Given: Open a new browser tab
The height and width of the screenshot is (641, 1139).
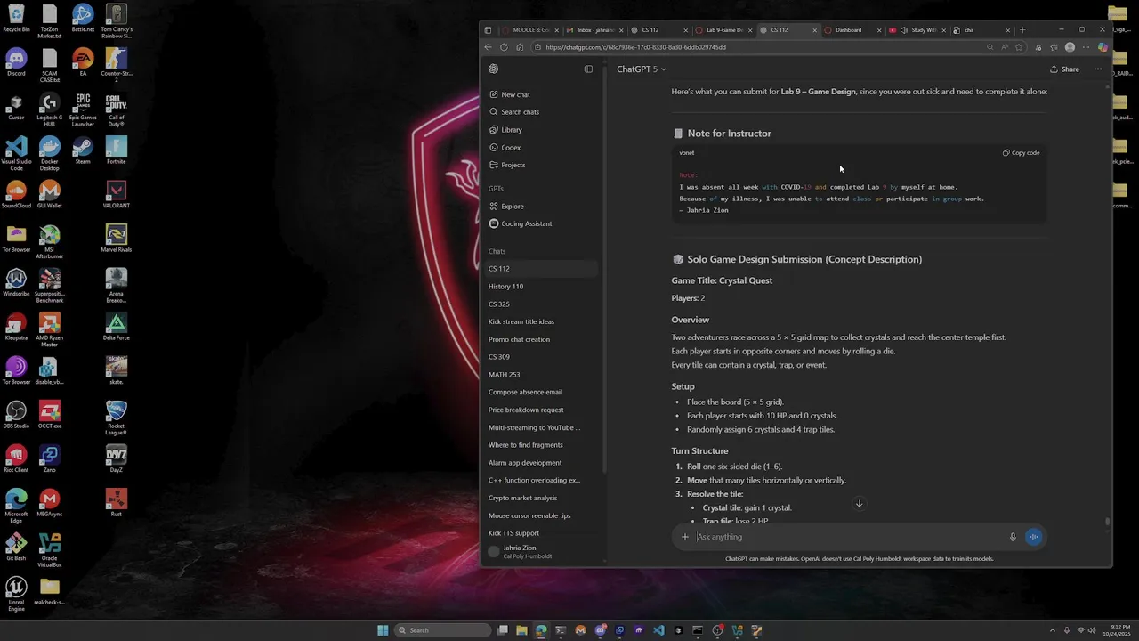Looking at the screenshot, I should pyautogui.click(x=1022, y=30).
